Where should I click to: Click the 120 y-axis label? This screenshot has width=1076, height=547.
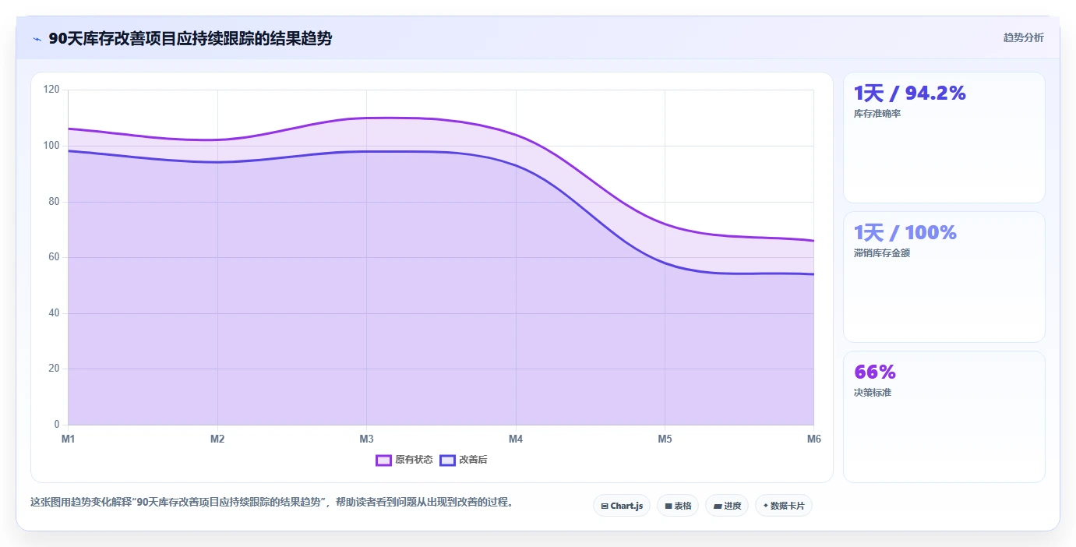click(51, 90)
